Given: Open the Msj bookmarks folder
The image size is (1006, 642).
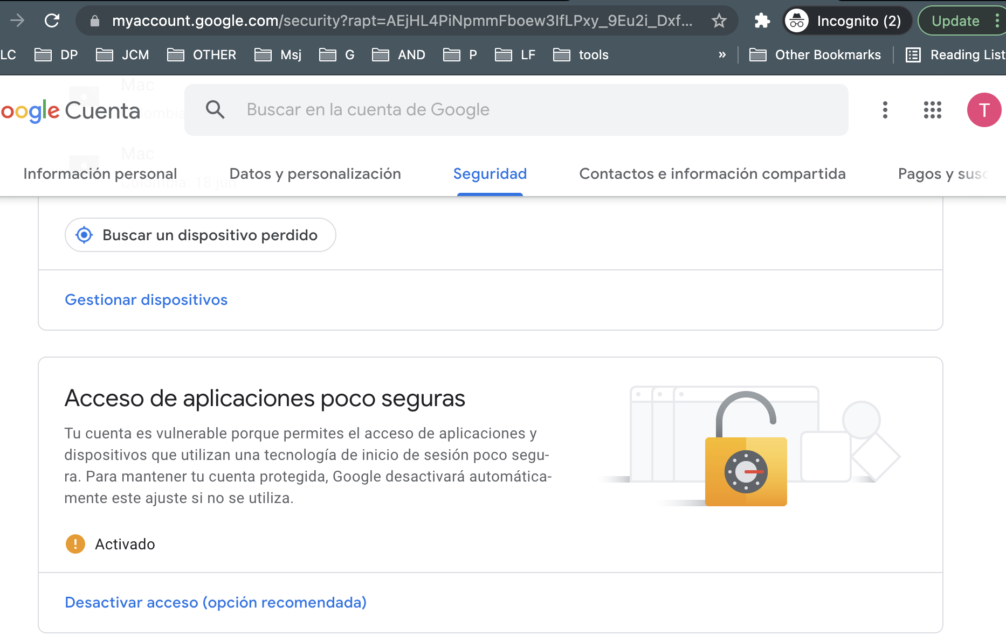Looking at the screenshot, I should click(x=278, y=55).
